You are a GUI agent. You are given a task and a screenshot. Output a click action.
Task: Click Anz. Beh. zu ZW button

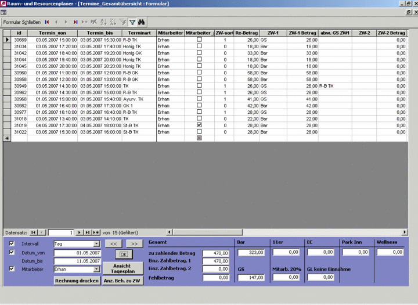pos(122,281)
